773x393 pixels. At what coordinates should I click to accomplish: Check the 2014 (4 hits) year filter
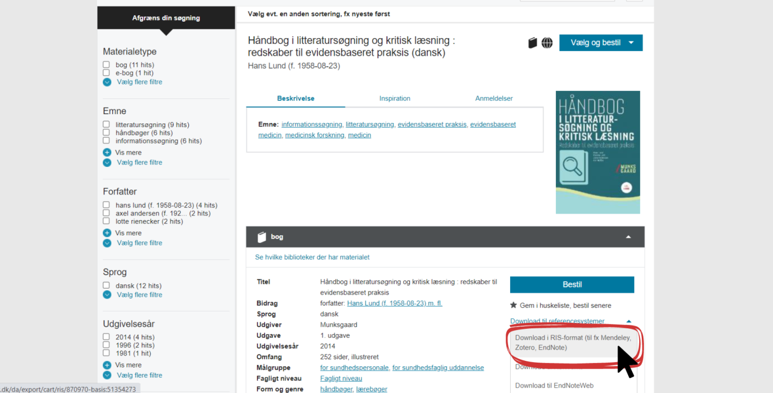coord(106,338)
